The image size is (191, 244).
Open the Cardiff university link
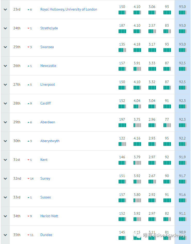click(x=45, y=103)
